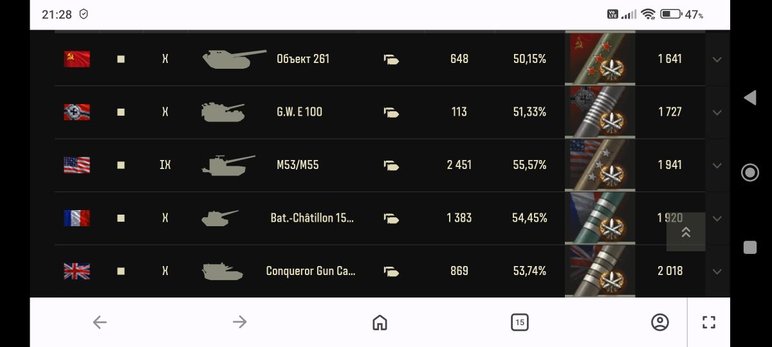Image resolution: width=772 pixels, height=347 pixels.
Task: Click the UK flag beside Conqueror Gun Carriage
Action: (77, 271)
